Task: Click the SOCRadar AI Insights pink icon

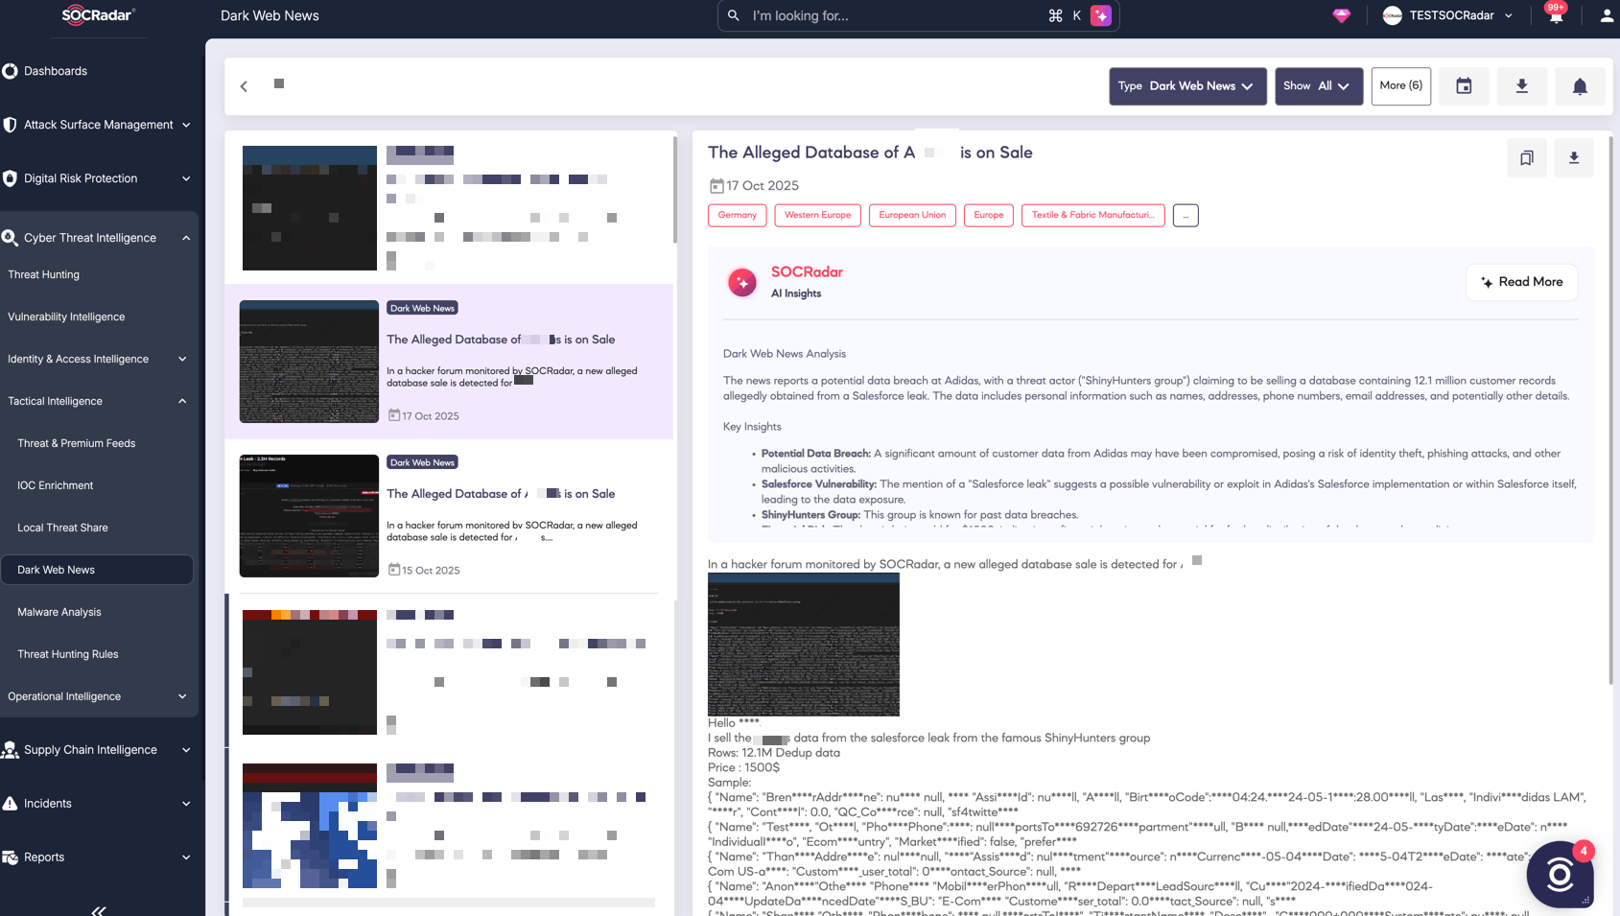Action: [x=742, y=282]
